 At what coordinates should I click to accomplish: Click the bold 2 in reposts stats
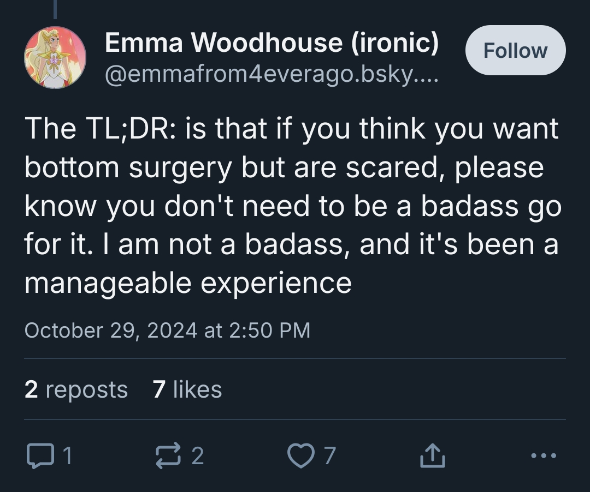pyautogui.click(x=32, y=389)
